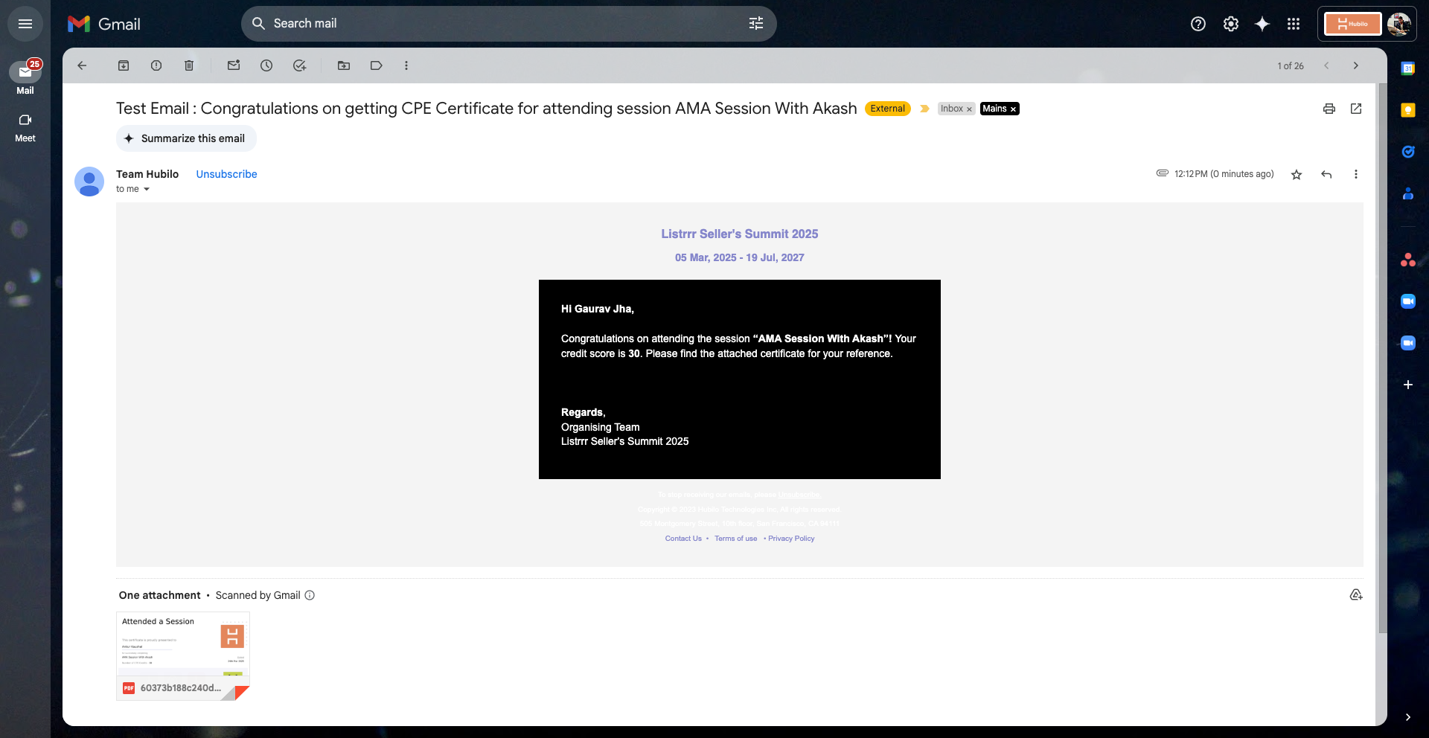Open the Attended a Session PDF attachment
This screenshot has width=1429, height=738.
click(x=183, y=656)
